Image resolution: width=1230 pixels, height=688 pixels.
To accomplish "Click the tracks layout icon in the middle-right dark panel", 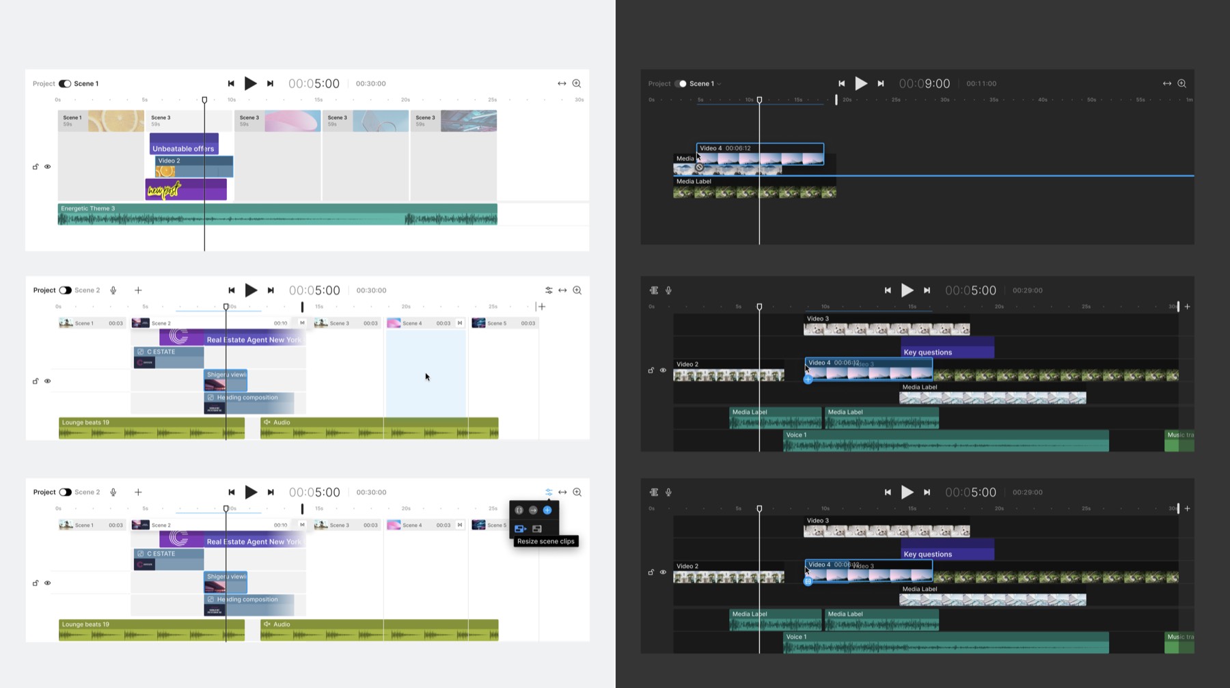I will pyautogui.click(x=654, y=290).
